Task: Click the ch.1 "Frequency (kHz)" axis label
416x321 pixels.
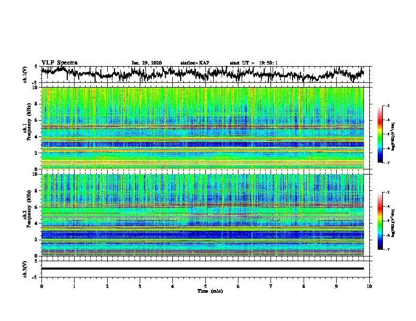Action: click(29, 122)
